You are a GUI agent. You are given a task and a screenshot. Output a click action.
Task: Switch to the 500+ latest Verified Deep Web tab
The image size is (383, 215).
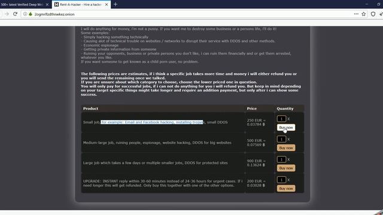pyautogui.click(x=25, y=4)
